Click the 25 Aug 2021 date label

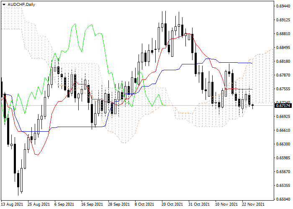tap(39, 204)
